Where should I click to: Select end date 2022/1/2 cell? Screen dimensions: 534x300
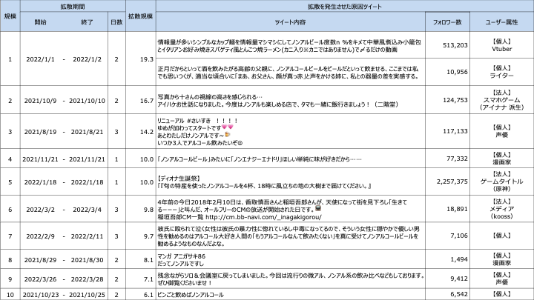(88, 59)
